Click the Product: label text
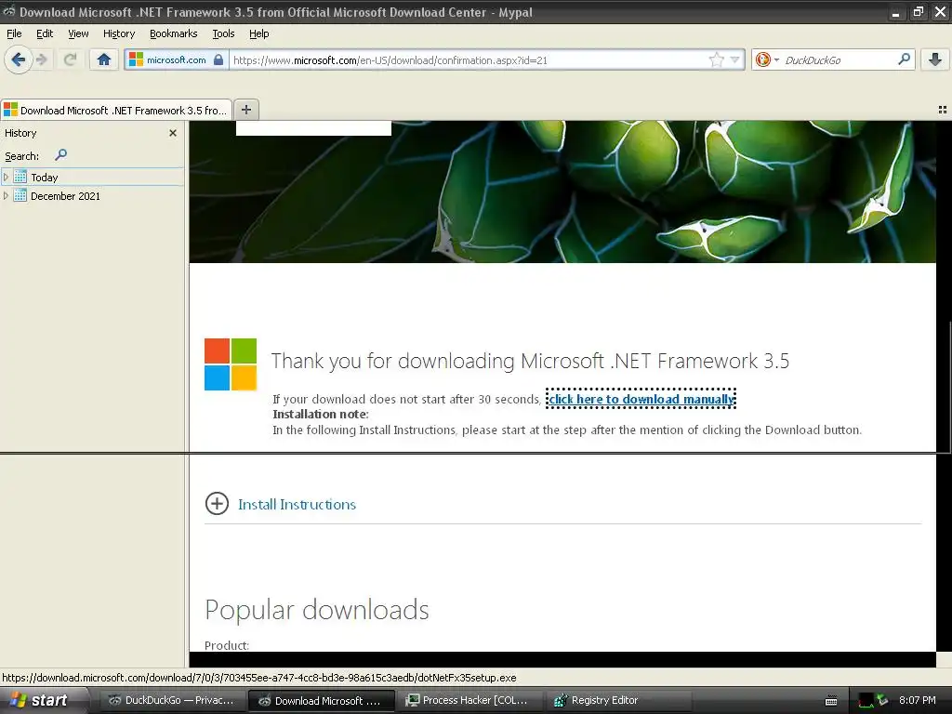952x714 pixels. point(227,645)
